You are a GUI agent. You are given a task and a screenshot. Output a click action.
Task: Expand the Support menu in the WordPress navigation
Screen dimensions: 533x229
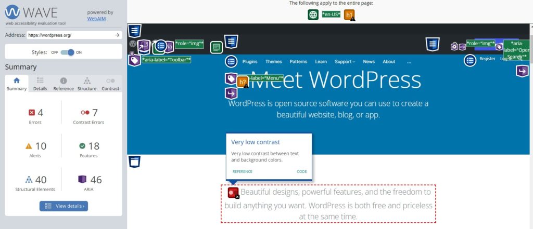[x=345, y=61]
